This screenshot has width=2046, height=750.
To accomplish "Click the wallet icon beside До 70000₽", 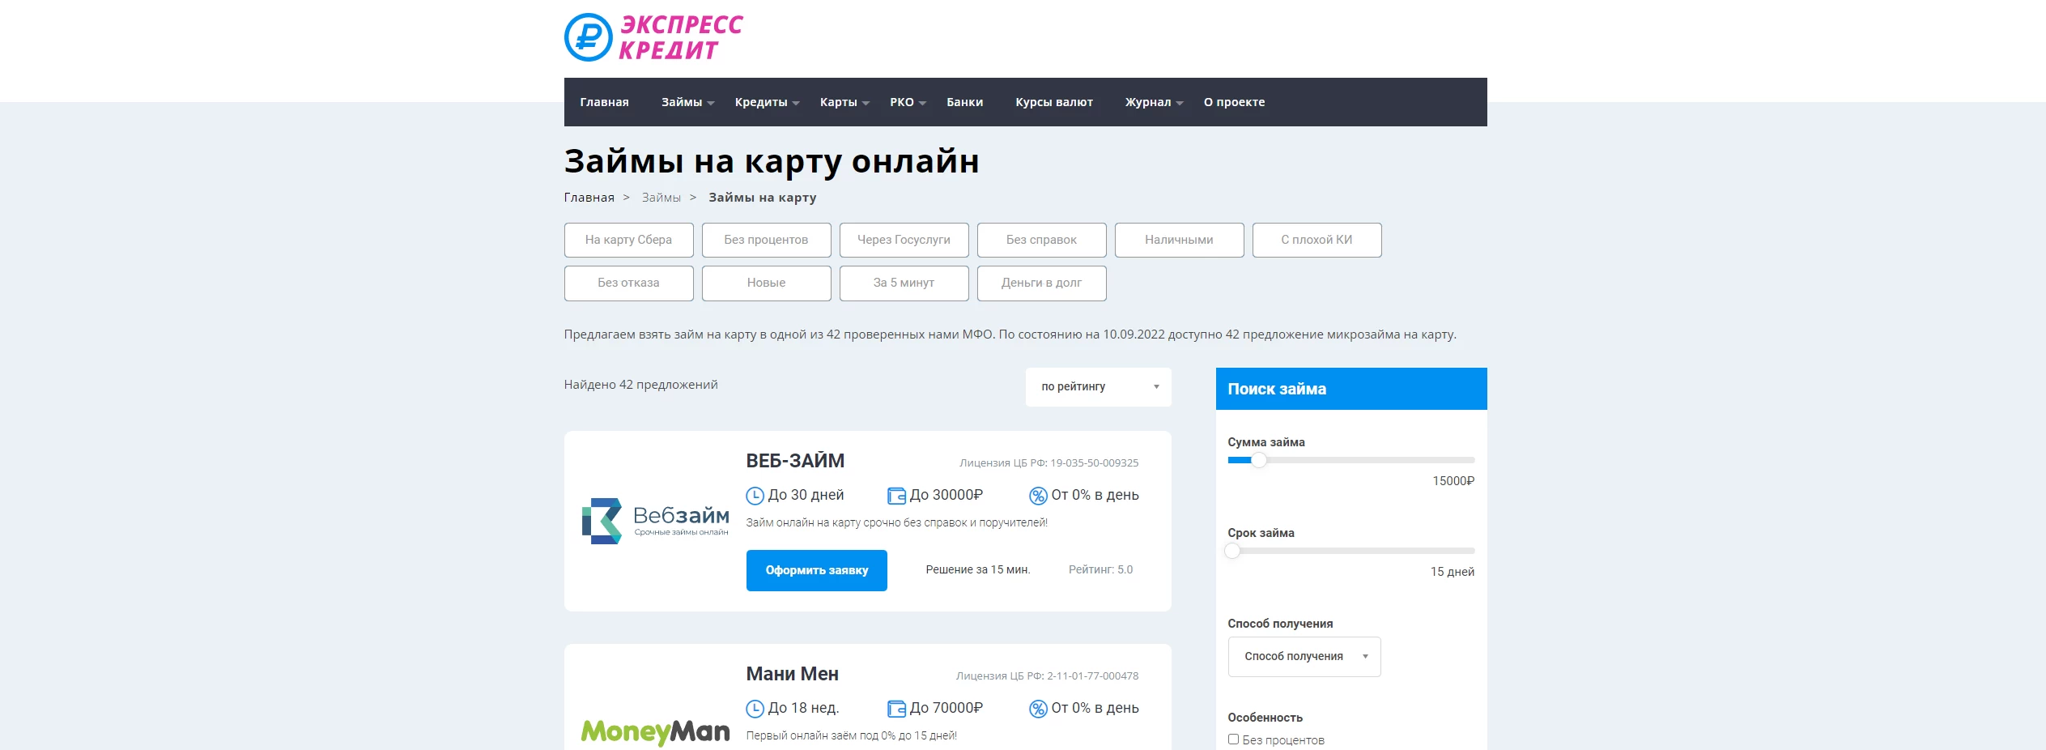I will pyautogui.click(x=896, y=709).
